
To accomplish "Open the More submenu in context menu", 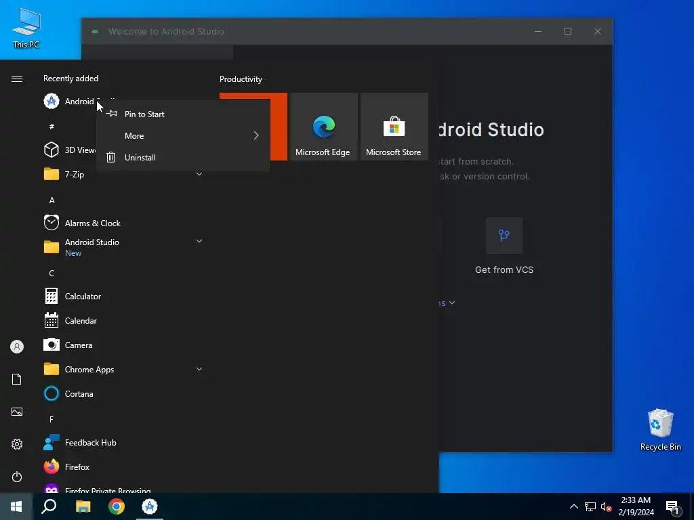I will tap(183, 135).
